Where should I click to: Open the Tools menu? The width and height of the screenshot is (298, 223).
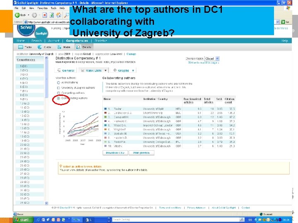[53, 8]
